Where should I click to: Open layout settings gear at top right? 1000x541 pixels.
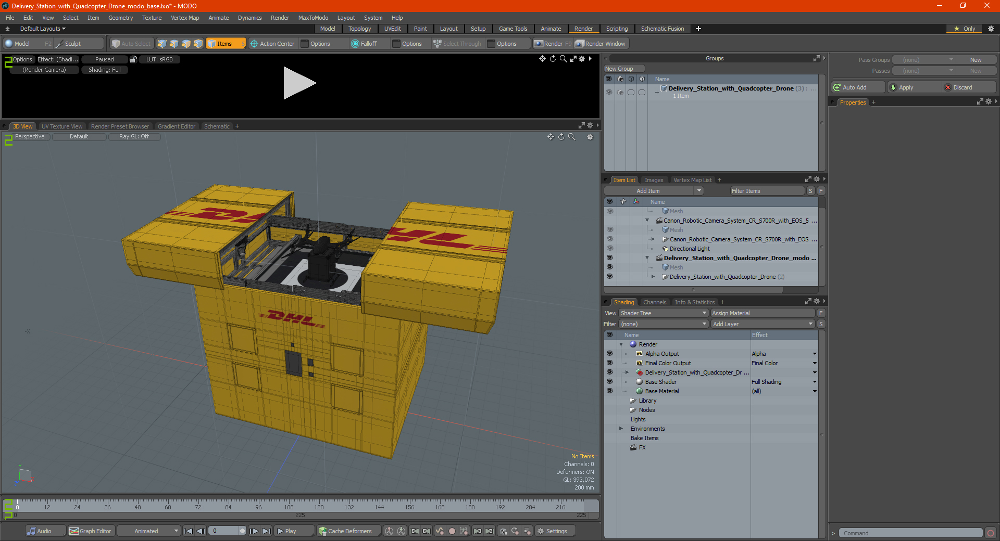tap(991, 29)
